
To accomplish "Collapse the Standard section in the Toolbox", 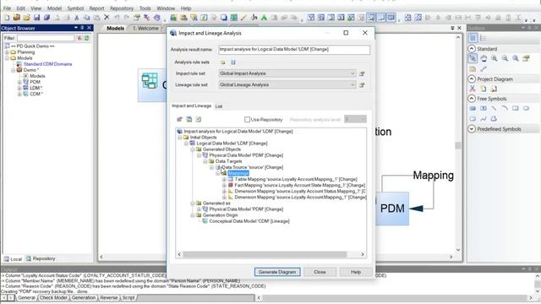I will click(472, 49).
